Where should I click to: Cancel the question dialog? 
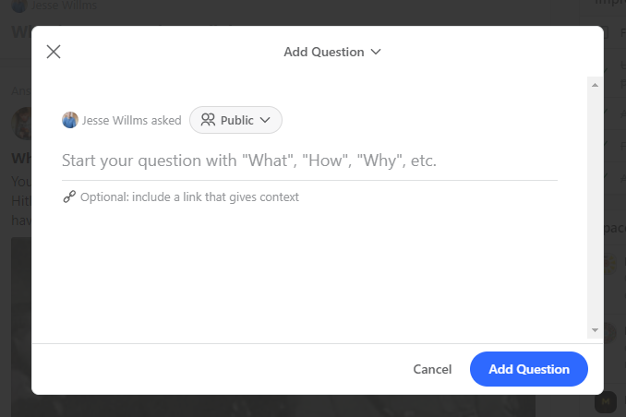click(432, 369)
